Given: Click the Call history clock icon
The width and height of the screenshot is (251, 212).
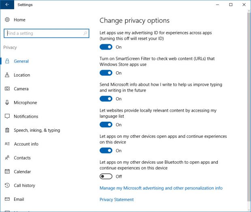Looking at the screenshot, I should (x=7, y=185).
